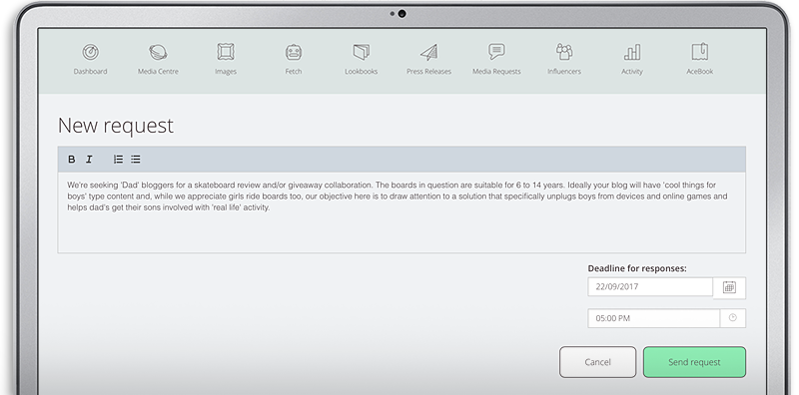This screenshot has width=799, height=395.
Task: Open the Fetch robot icon
Action: tap(294, 52)
